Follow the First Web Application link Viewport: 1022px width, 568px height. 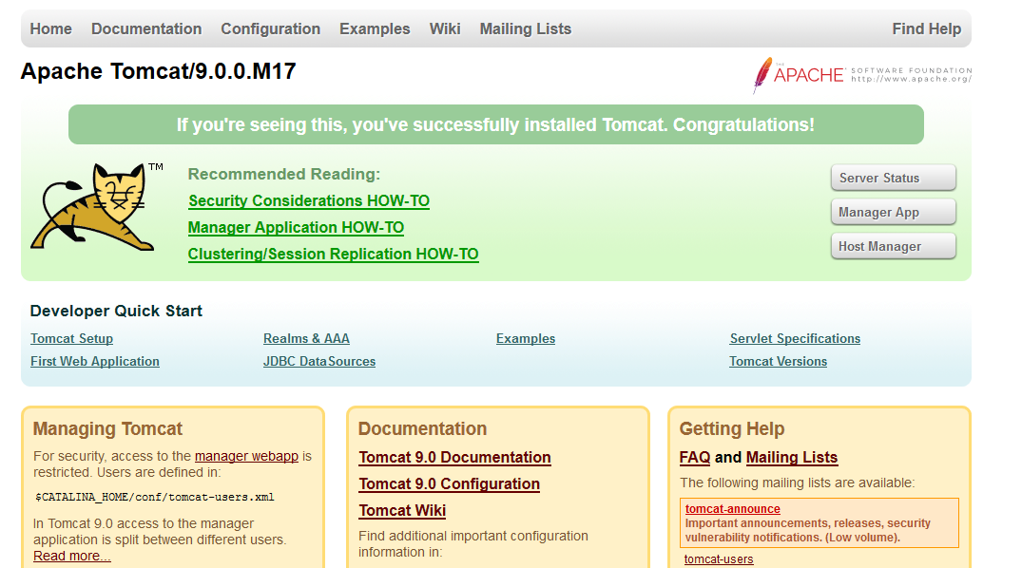94,362
